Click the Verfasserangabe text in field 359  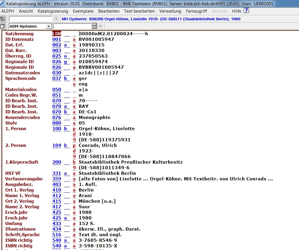coord(176,179)
